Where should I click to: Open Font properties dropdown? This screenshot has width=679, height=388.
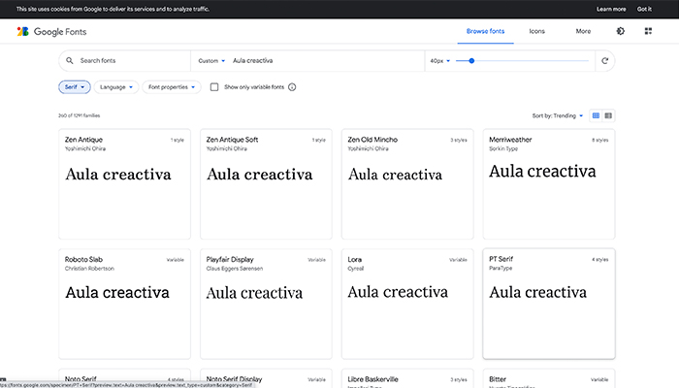pos(172,87)
